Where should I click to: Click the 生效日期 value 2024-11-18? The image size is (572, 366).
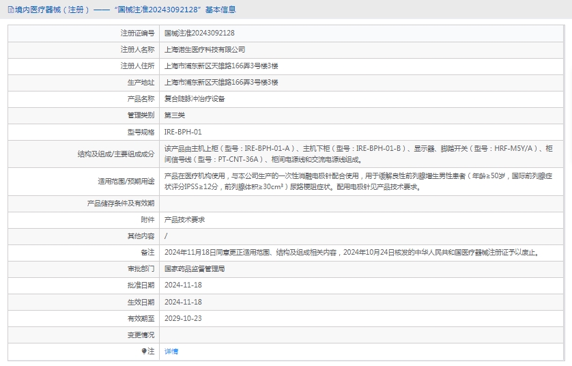[183, 302]
